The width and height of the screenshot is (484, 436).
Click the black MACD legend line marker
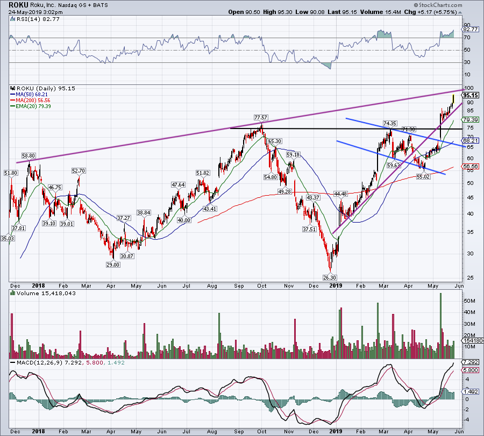(13, 362)
